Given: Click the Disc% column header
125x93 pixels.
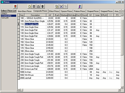Looking at the screenshot, I should coord(79,15).
